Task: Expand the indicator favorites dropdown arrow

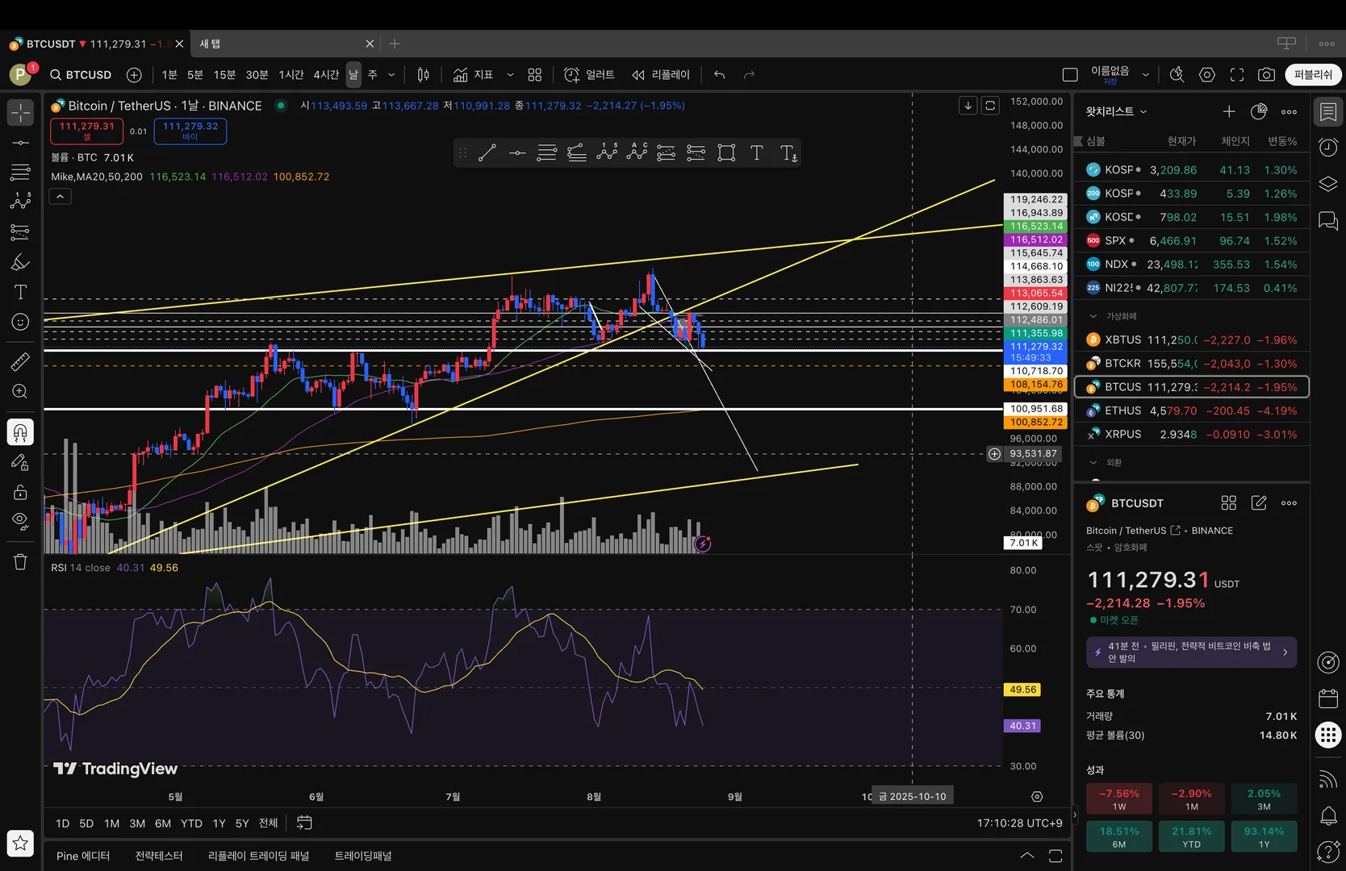Action: tap(510, 75)
